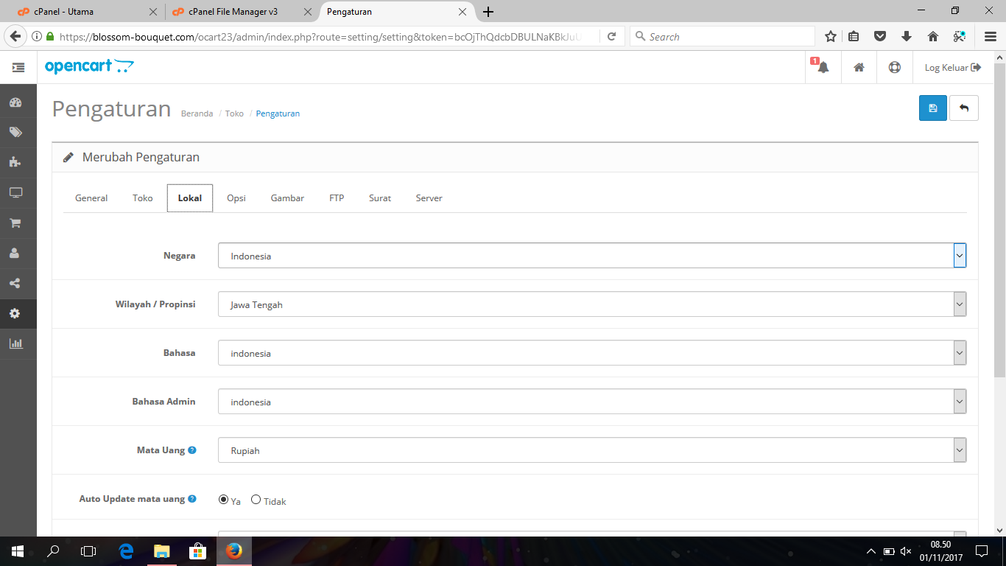Screen dimensions: 1006x566
Task: Open the Marketing share sidebar icon
Action: 15,283
